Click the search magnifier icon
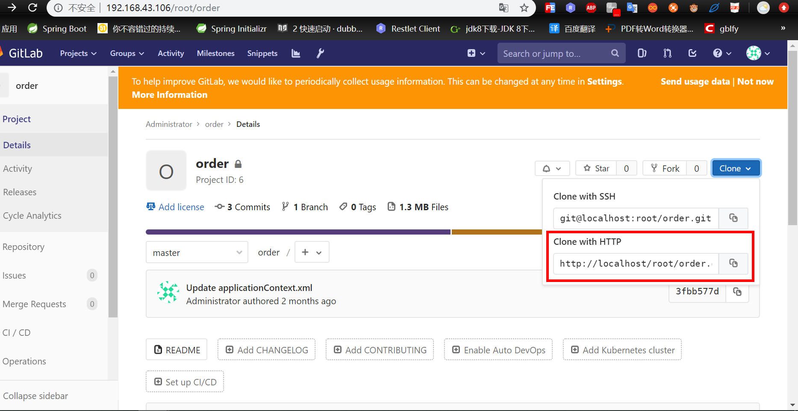The width and height of the screenshot is (798, 411). (615, 53)
